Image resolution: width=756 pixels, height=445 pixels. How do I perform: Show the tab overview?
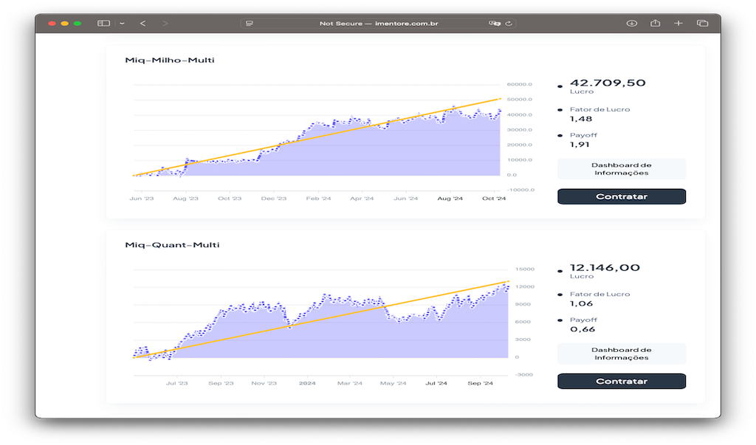(703, 23)
